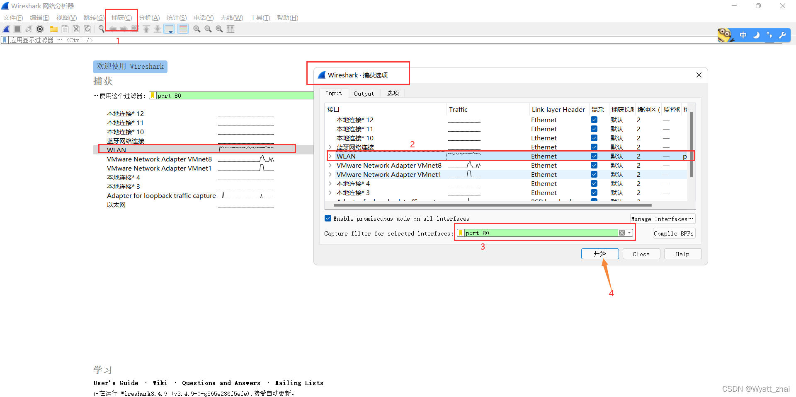Switch to the Output tab
796x397 pixels.
coord(364,94)
